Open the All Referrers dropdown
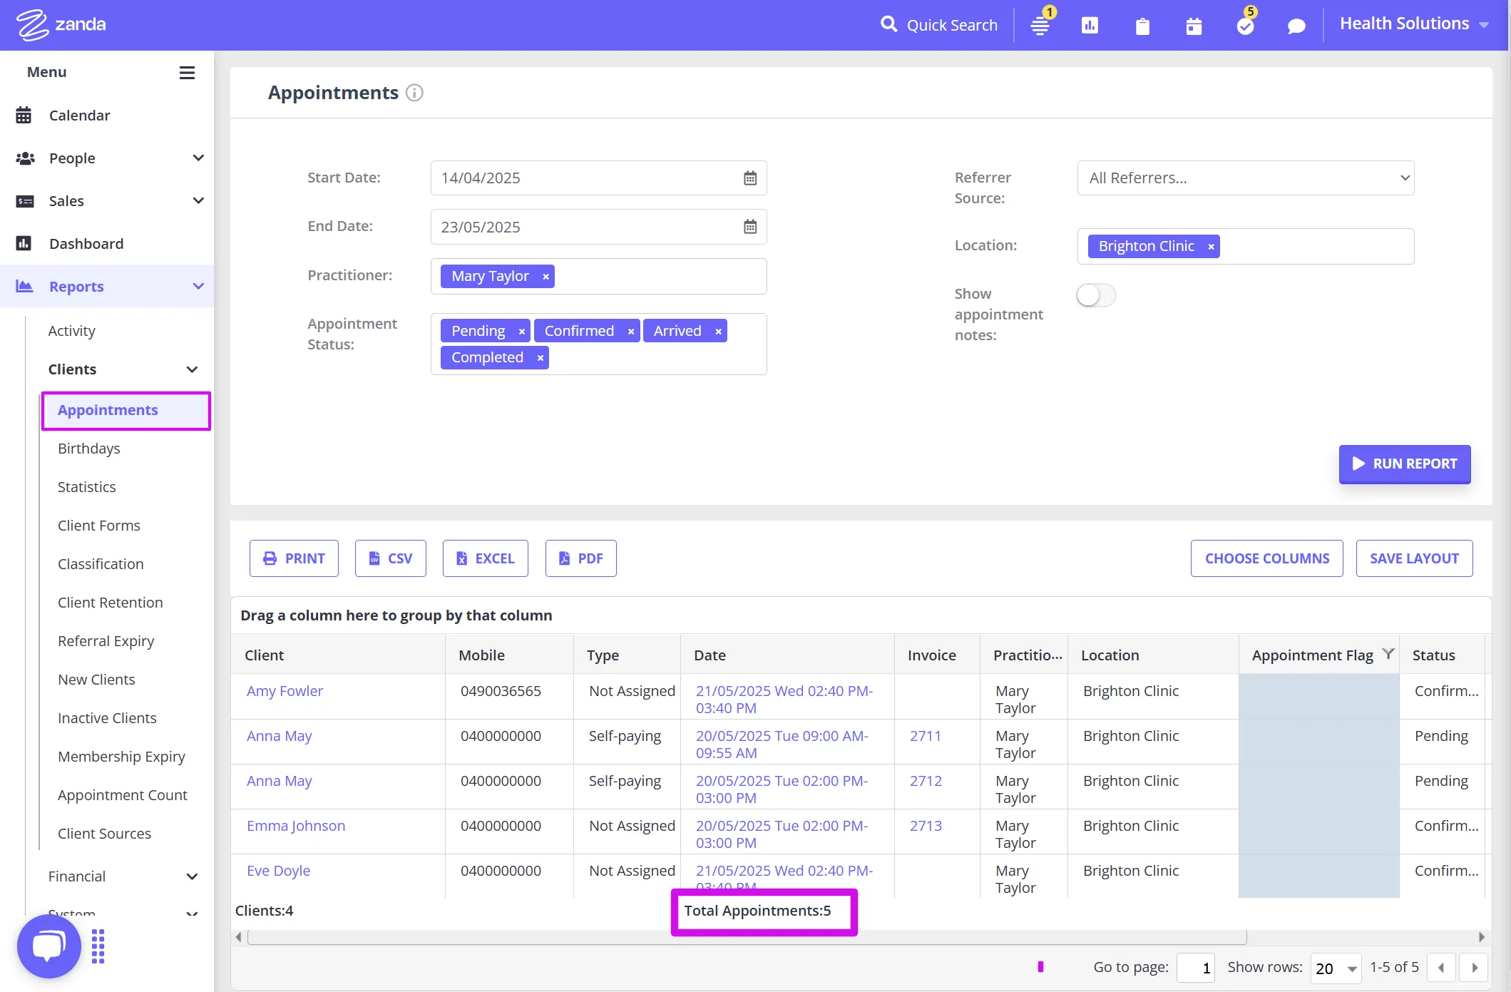The image size is (1511, 992). (1245, 178)
